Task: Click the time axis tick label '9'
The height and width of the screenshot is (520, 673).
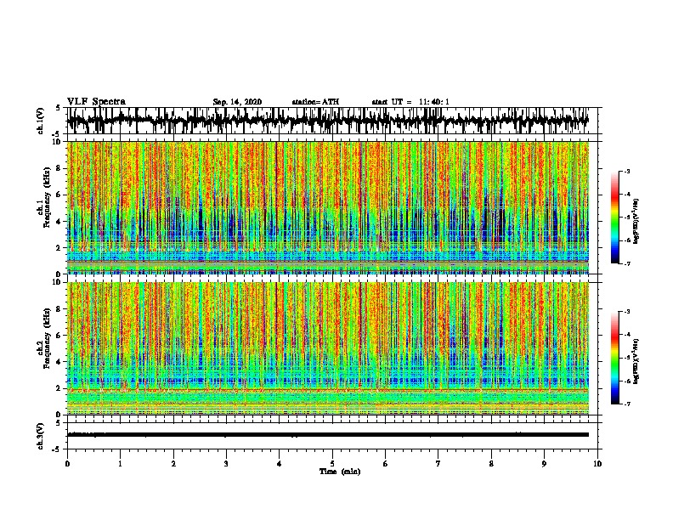Action: pos(544,464)
